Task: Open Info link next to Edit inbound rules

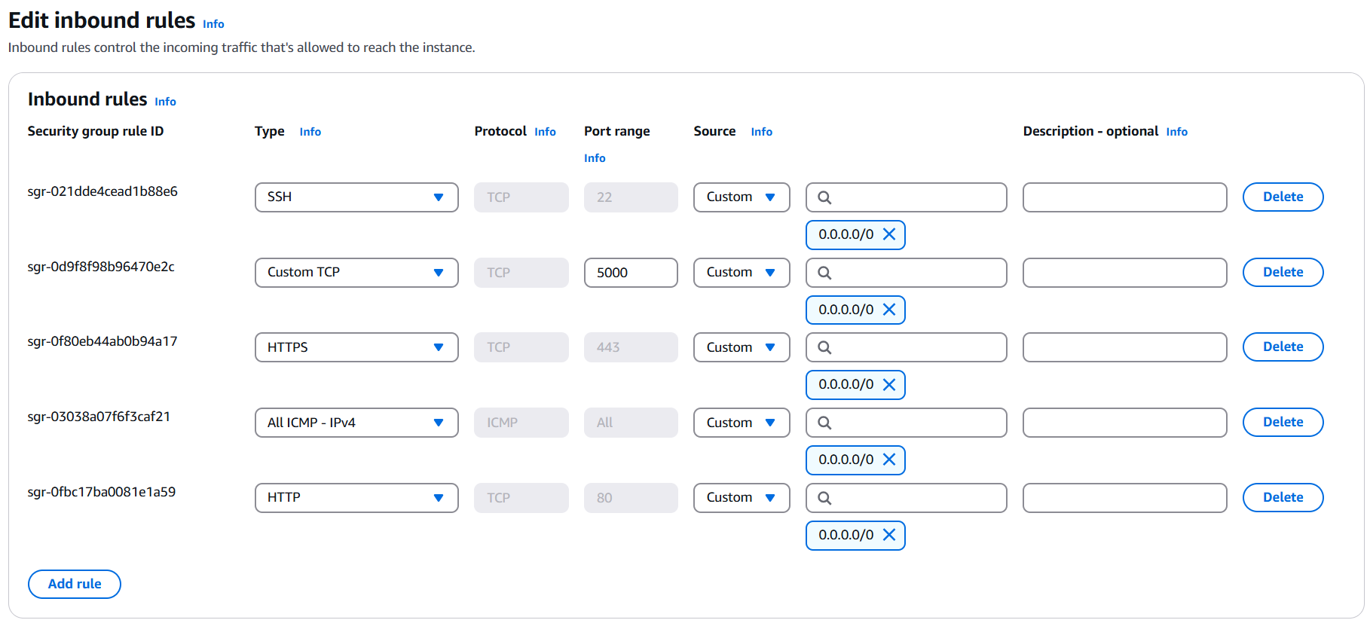Action: (x=213, y=24)
